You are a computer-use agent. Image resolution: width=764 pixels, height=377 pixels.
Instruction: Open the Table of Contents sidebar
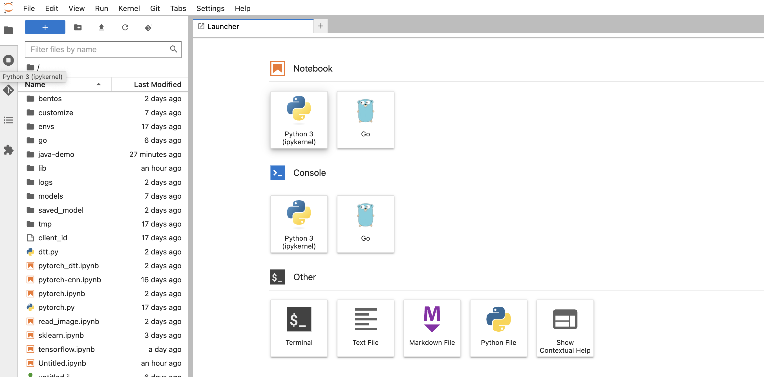8,120
